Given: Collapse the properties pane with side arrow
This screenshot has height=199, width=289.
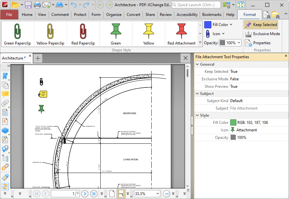Looking at the screenshot, I should pyautogui.click(x=192, y=126).
